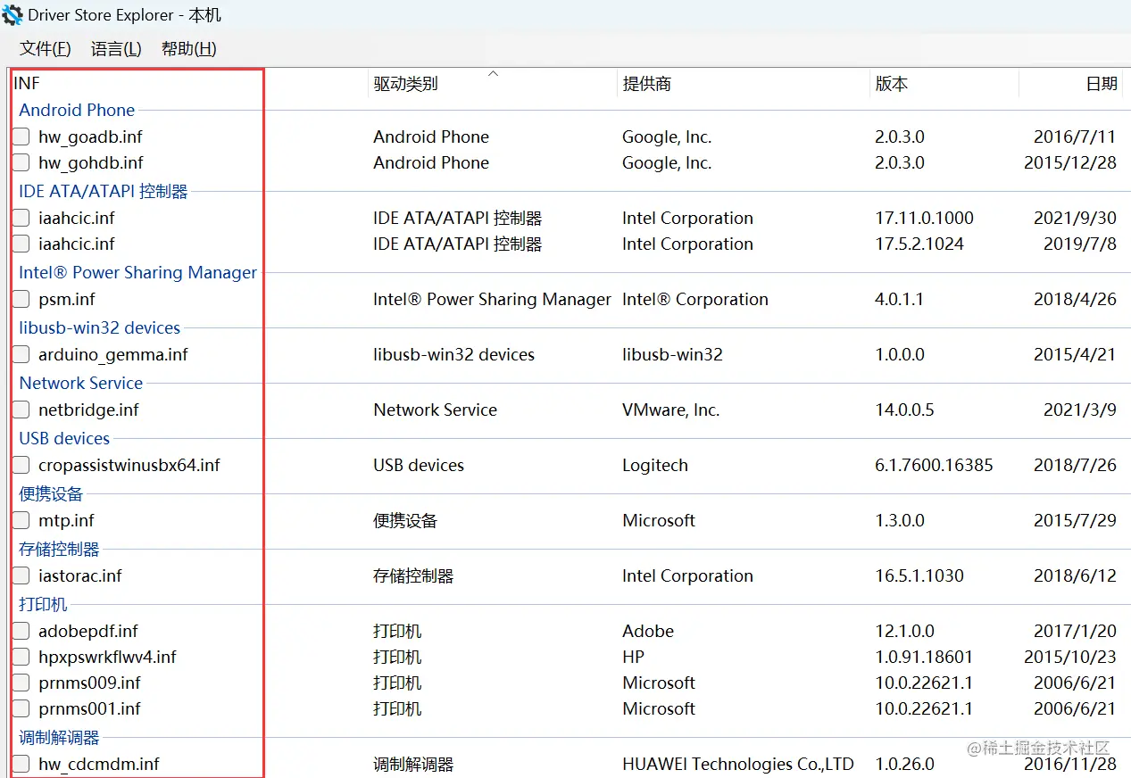
Task: Collapse the 存储控制器 group header
Action: (59, 550)
